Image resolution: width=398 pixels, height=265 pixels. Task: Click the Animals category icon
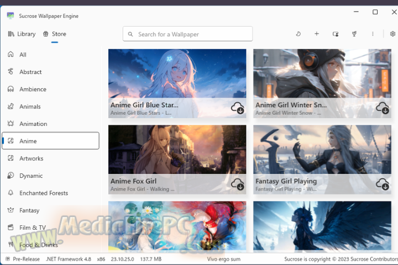(x=11, y=106)
